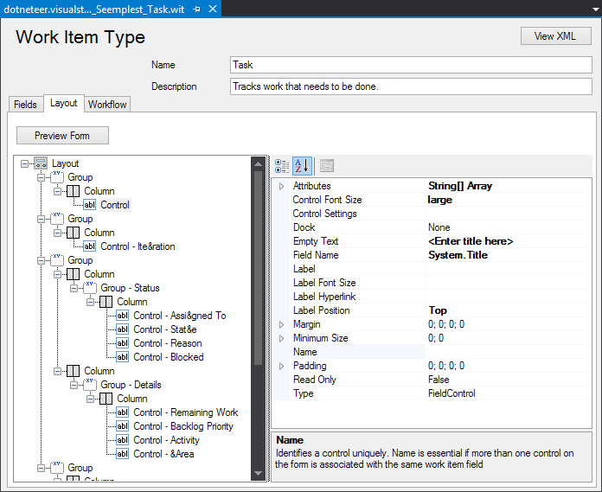The height and width of the screenshot is (492, 602).
Task: Click the Field Name value System.Title
Action: coord(458,255)
